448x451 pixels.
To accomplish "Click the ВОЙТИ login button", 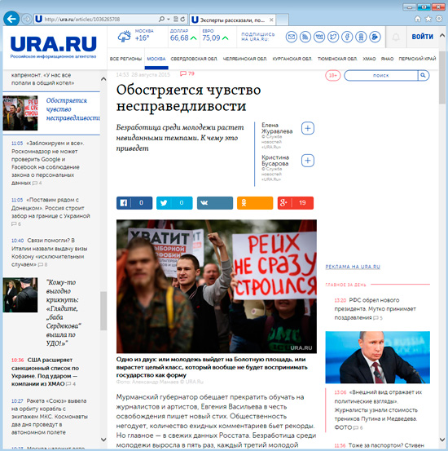I will 422,37.
